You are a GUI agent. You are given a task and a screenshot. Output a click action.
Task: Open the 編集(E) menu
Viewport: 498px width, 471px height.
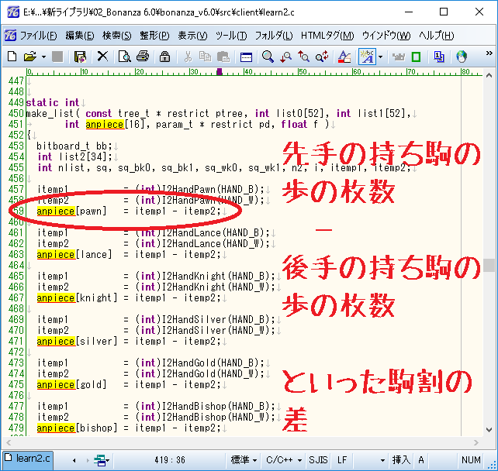click(80, 36)
